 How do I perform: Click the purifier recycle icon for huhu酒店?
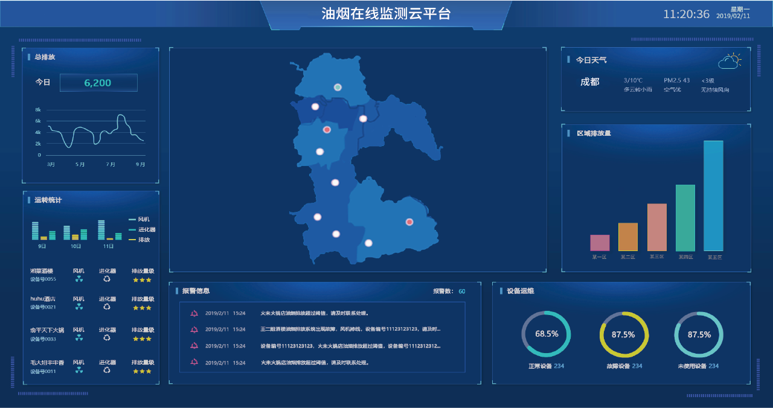coord(107,307)
